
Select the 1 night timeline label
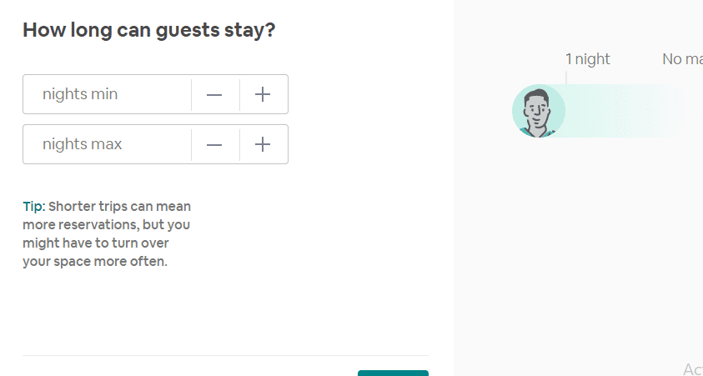(x=587, y=59)
